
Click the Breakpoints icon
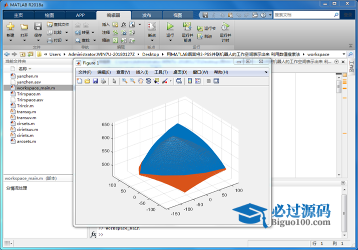(152, 26)
